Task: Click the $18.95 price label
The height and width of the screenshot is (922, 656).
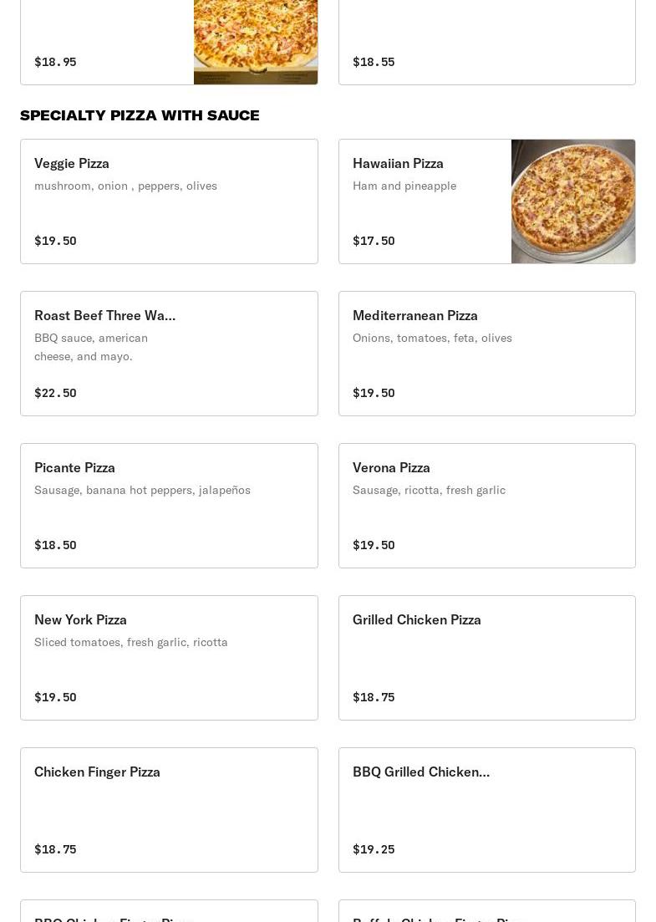Action: click(55, 62)
